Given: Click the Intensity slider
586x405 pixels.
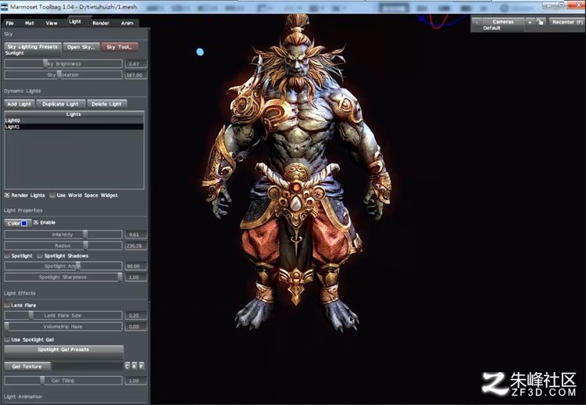Looking at the screenshot, I should pos(63,235).
